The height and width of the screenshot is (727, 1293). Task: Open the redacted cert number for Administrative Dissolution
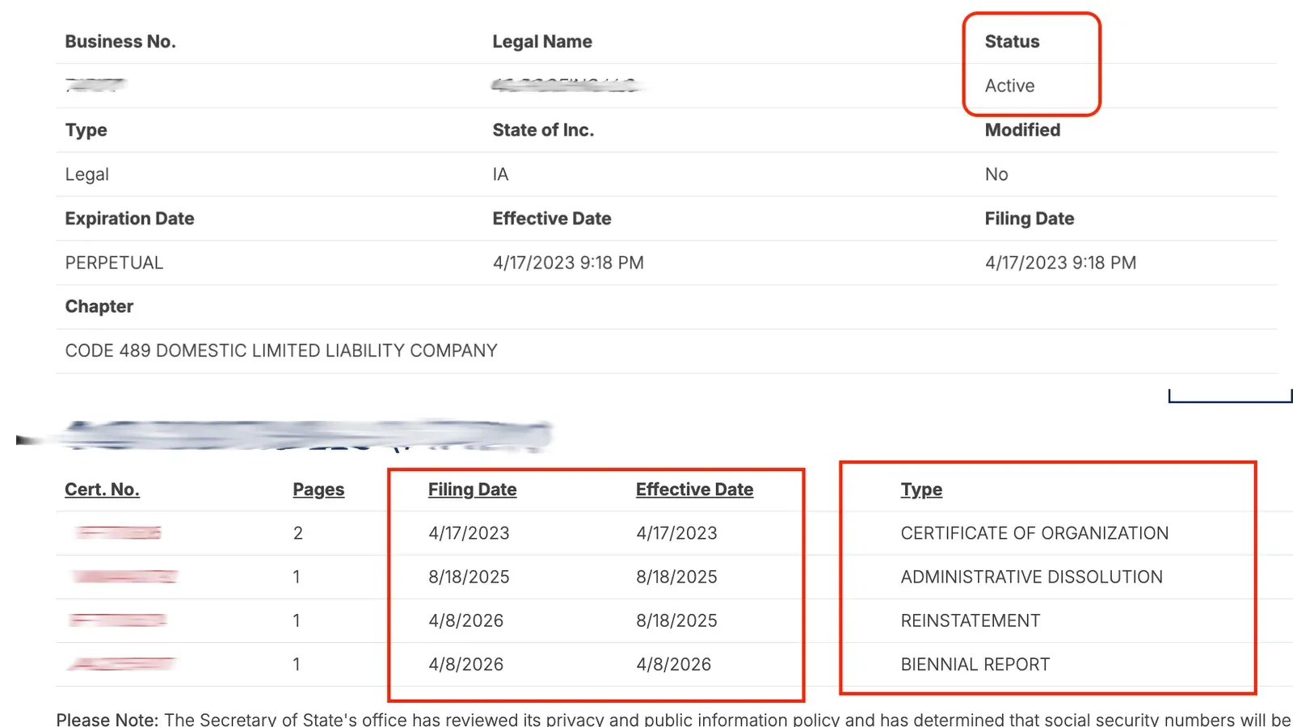point(124,576)
